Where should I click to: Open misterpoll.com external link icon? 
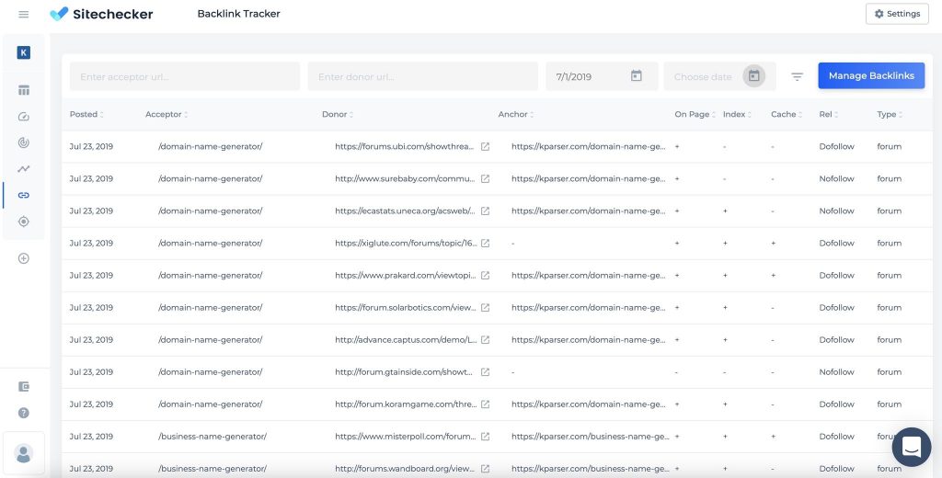(485, 437)
